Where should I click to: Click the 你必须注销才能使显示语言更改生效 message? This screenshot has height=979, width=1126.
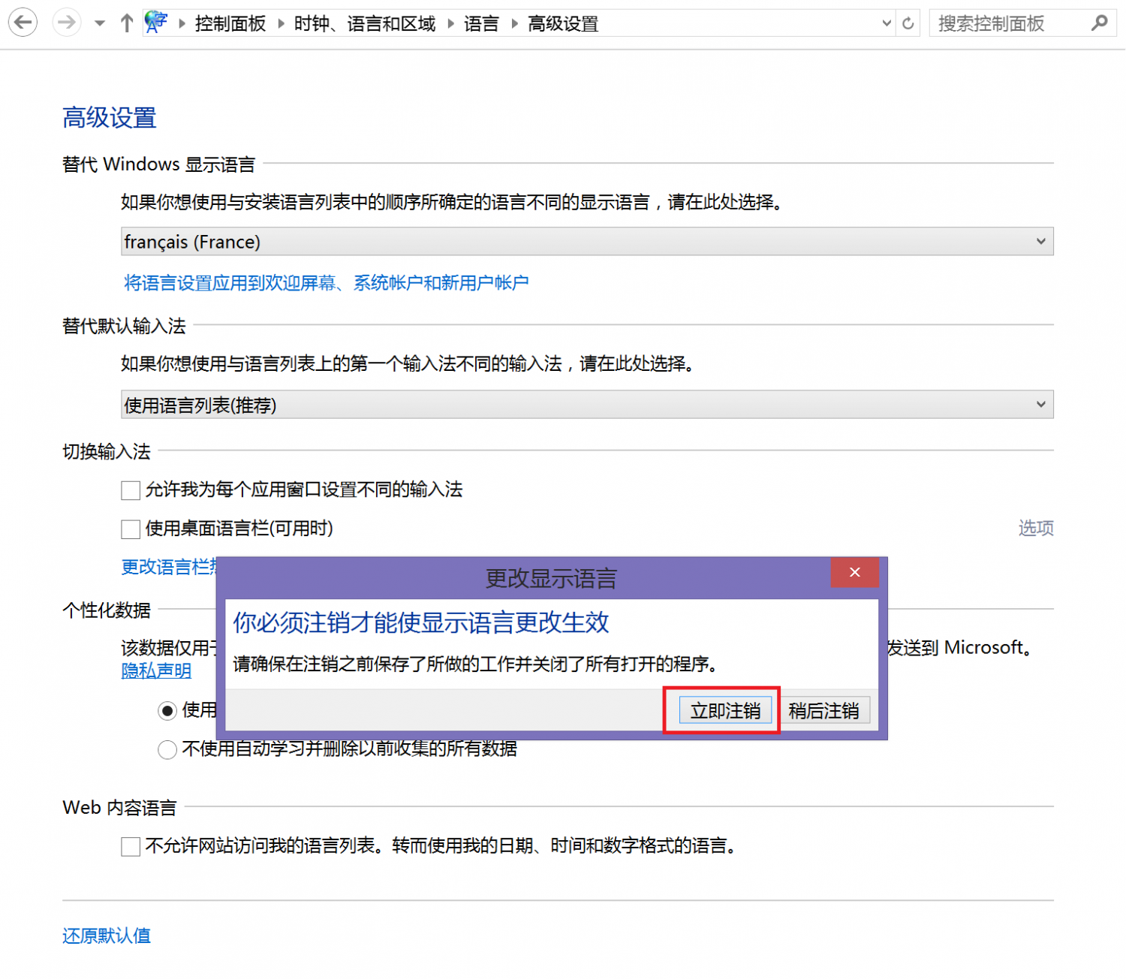pos(421,622)
